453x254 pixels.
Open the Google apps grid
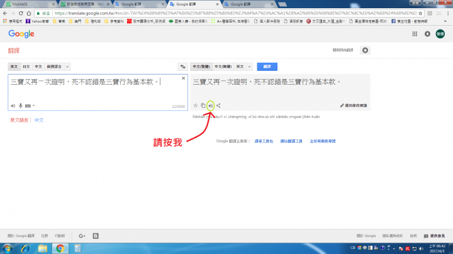coord(415,34)
